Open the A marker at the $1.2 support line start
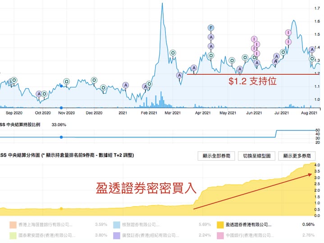The width and height of the screenshot is (324, 243). 194,67
